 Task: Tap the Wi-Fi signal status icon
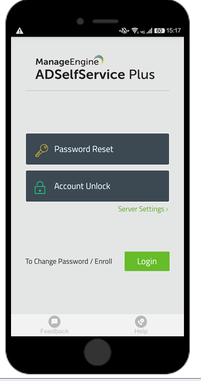(x=135, y=31)
